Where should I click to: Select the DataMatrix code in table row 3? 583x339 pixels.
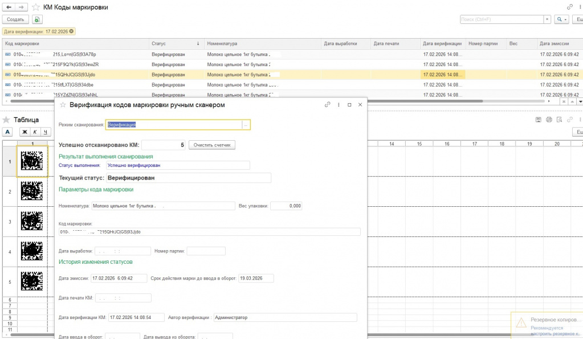32,221
